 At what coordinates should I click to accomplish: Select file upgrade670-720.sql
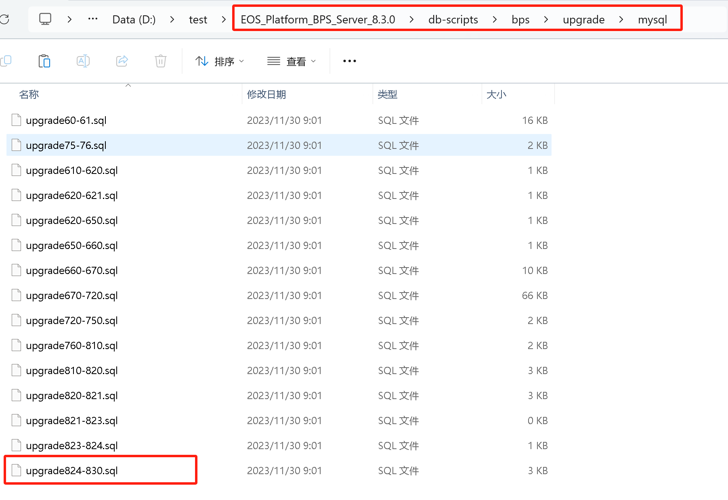pos(72,295)
